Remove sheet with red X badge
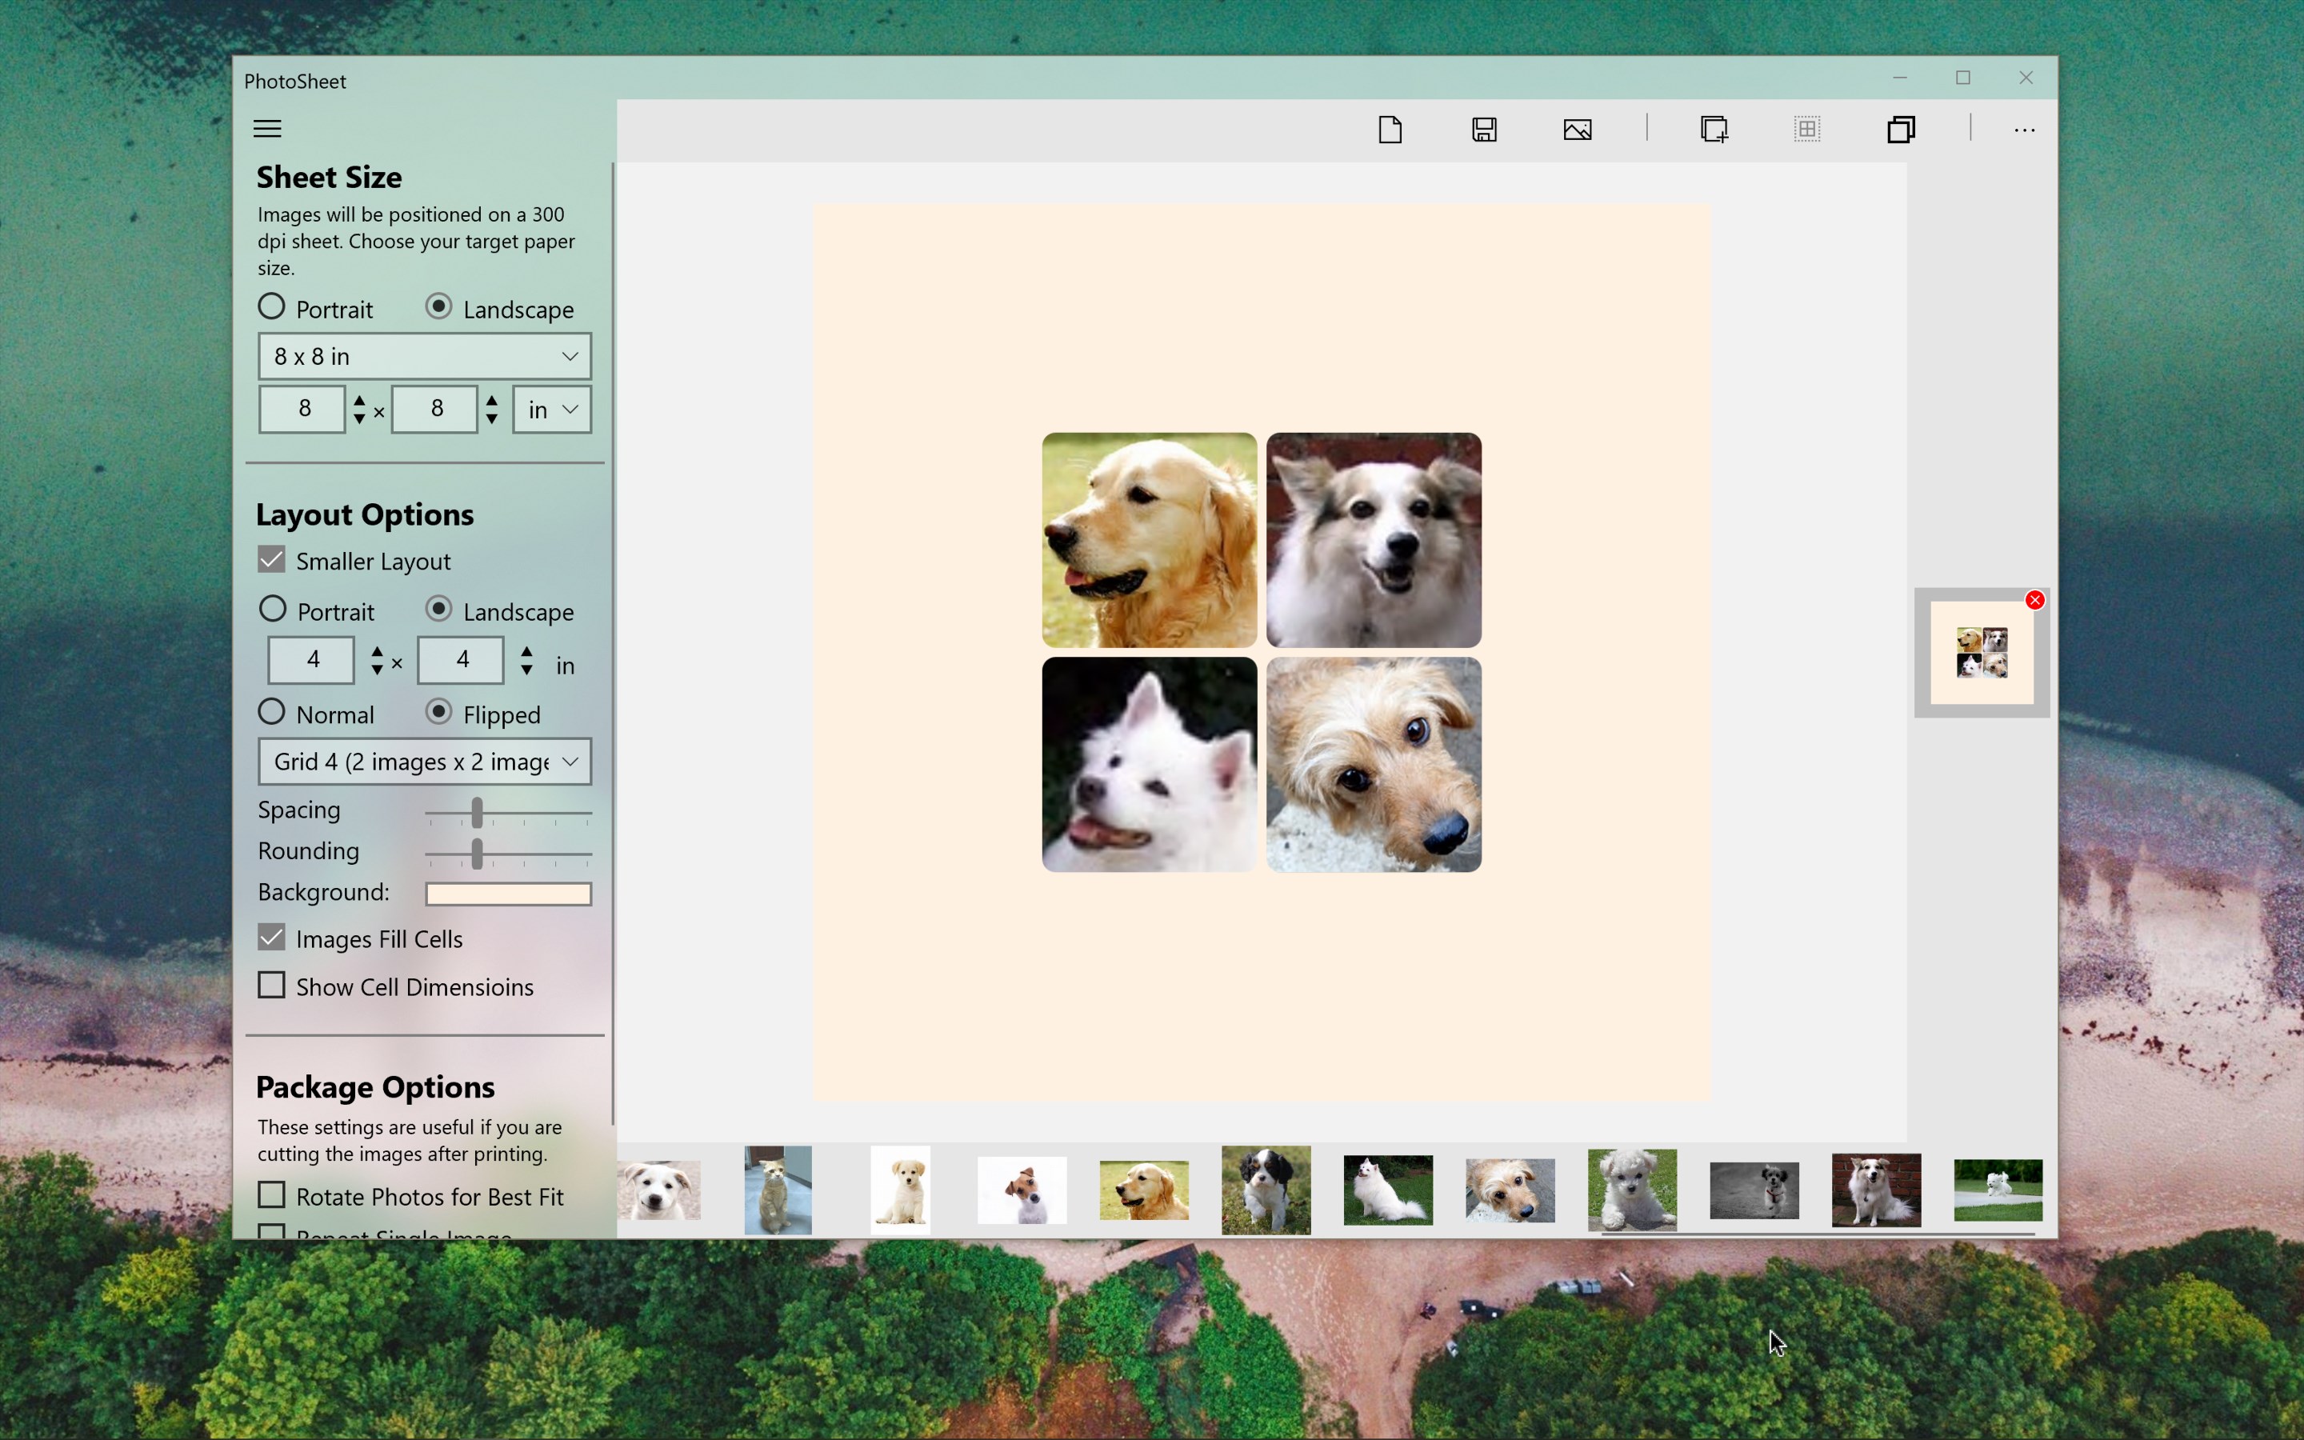The width and height of the screenshot is (2304, 1440). coord(2034,600)
